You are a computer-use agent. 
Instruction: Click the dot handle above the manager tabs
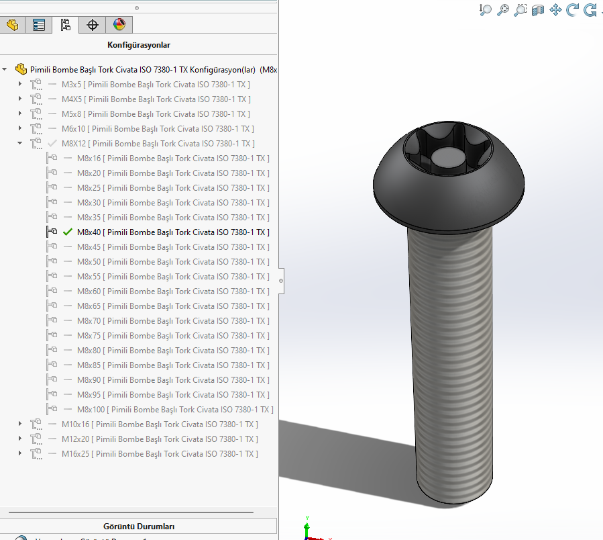coord(137,7)
